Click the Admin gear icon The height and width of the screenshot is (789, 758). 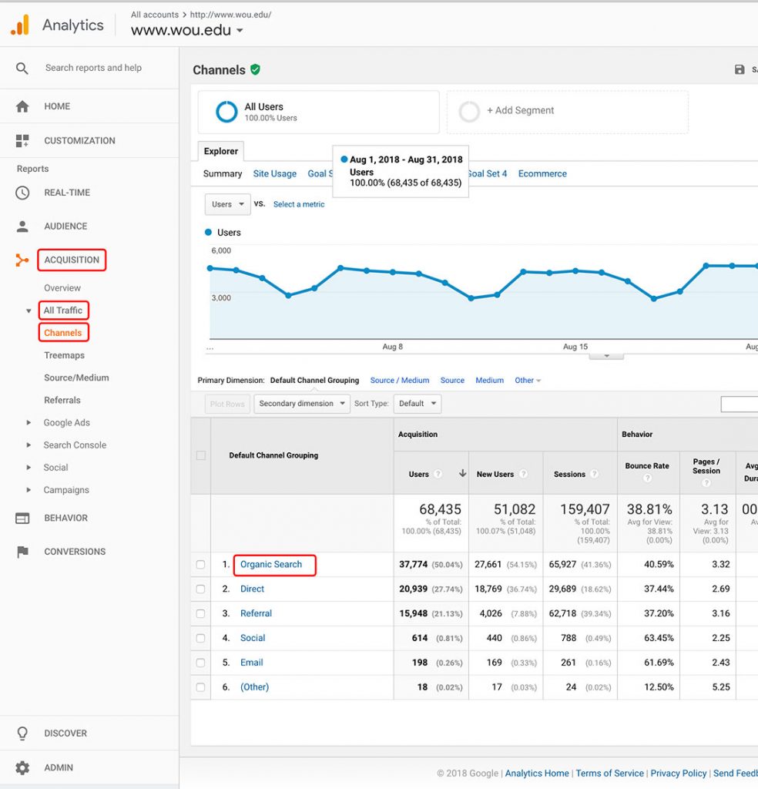coord(22,767)
